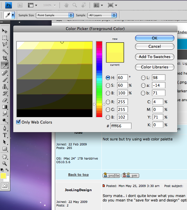Click the Quick Mask mode icon
This screenshot has height=210, width=187.
(5, 186)
